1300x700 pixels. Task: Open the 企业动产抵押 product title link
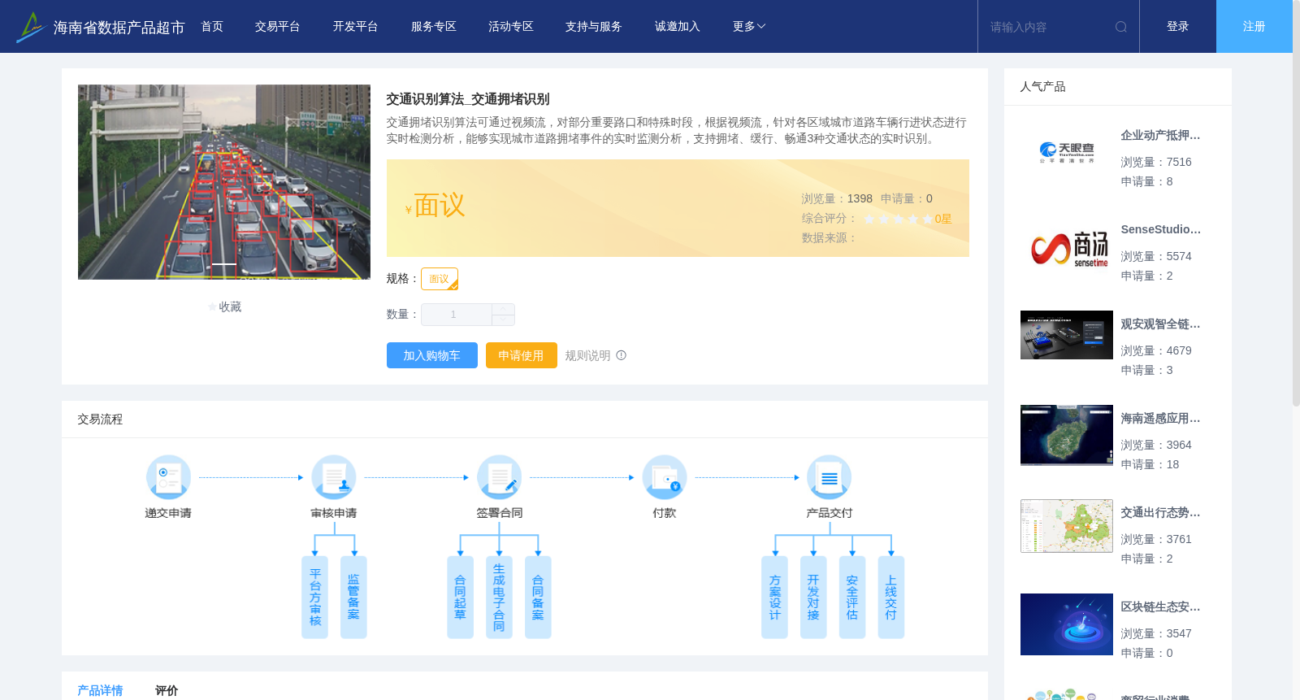(1160, 136)
